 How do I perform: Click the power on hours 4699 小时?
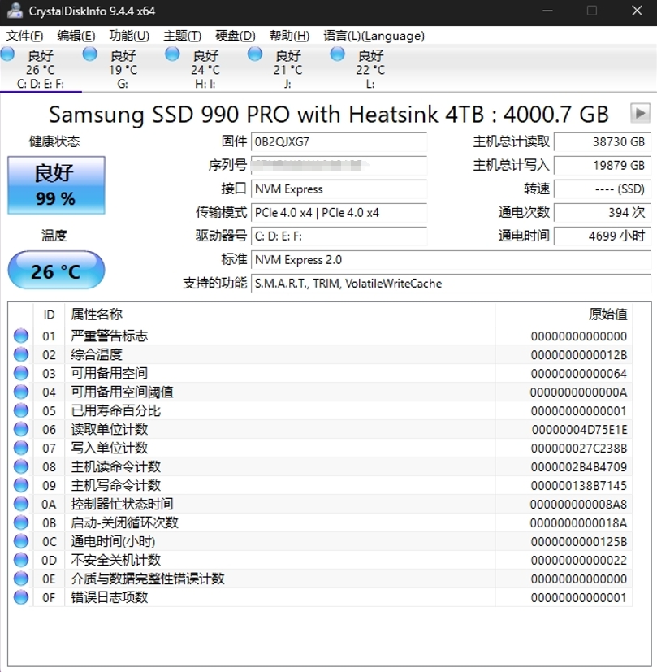pos(602,236)
